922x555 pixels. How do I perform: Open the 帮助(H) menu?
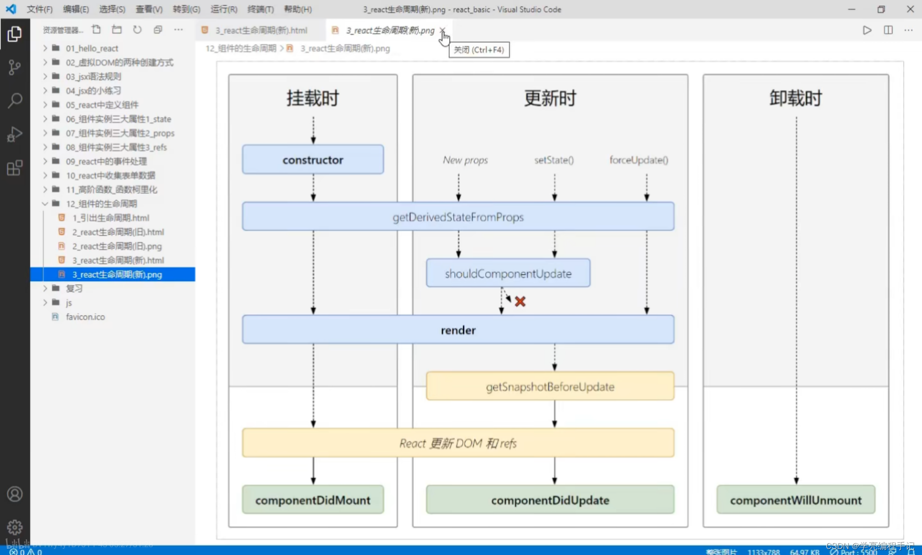pos(297,9)
